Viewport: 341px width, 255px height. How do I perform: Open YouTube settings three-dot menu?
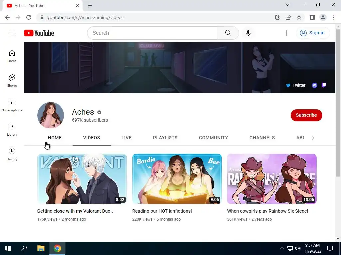[287, 33]
